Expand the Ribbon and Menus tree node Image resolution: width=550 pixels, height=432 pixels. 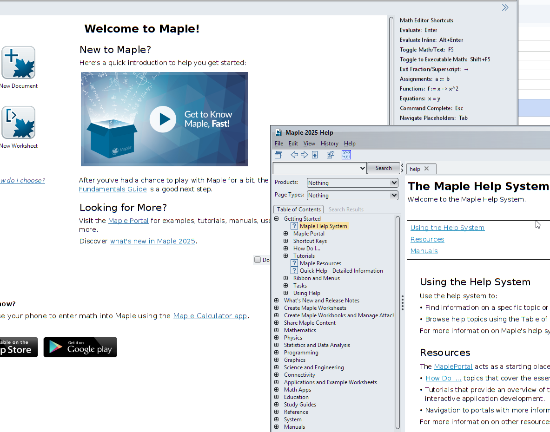(285, 278)
